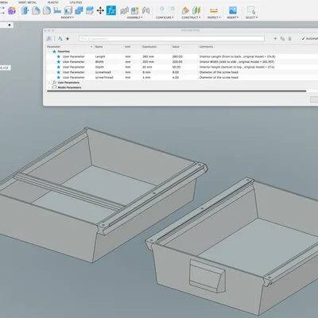Switch to the SHEET METAL tab
Image resolution: width=318 pixels, height=318 pixels.
(27, 2)
